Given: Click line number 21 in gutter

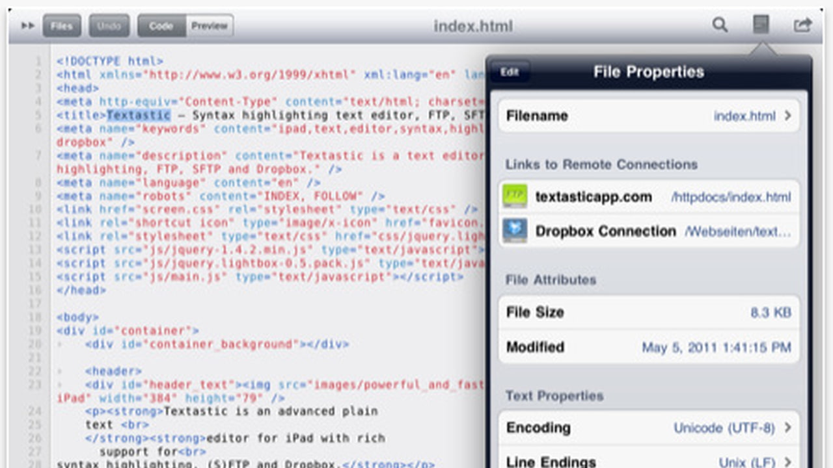Looking at the screenshot, I should point(36,357).
